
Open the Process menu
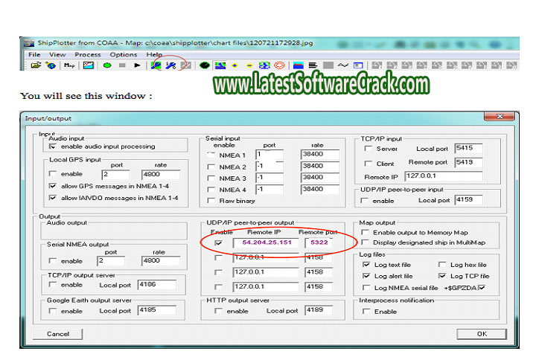tap(88, 54)
